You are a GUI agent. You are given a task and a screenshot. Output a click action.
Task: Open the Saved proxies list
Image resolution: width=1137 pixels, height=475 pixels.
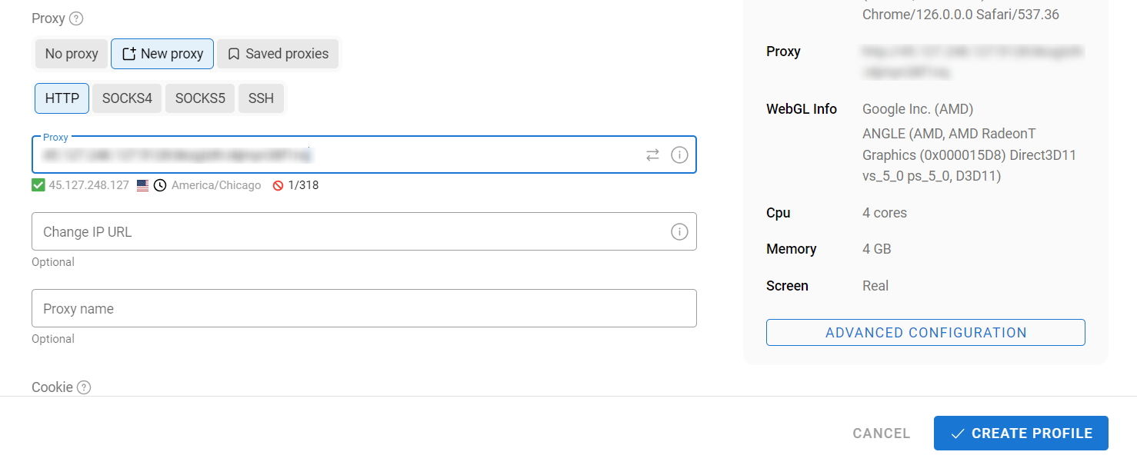tap(278, 53)
